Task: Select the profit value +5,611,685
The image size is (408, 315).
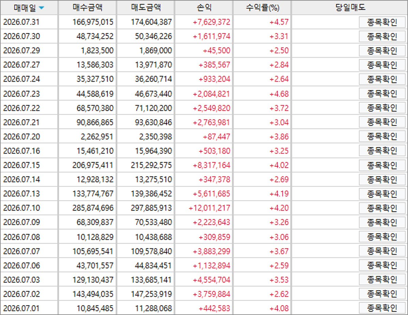Action: [x=212, y=194]
